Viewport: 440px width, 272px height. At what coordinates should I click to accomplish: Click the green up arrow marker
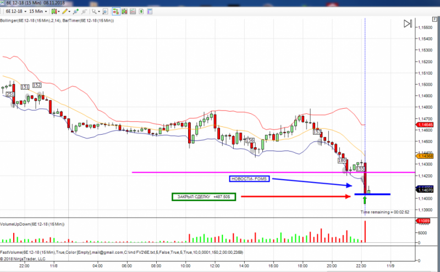tap(365, 200)
